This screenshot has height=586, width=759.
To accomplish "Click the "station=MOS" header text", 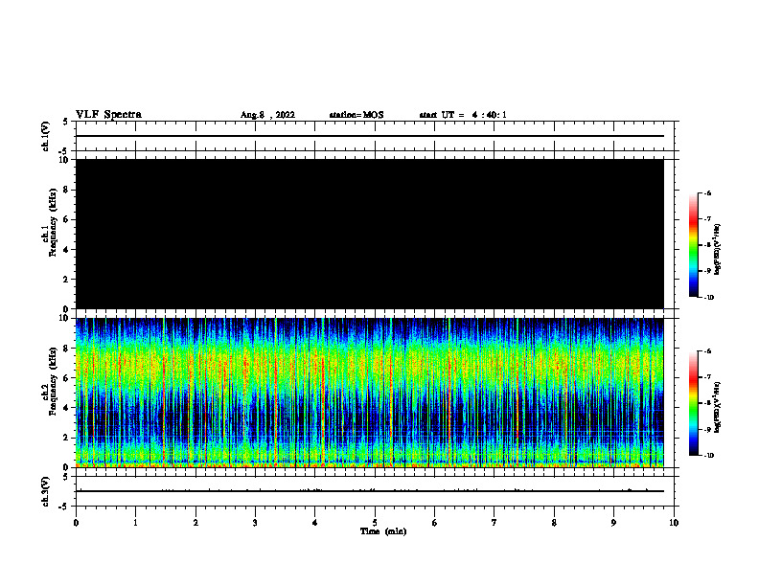I will coord(356,115).
